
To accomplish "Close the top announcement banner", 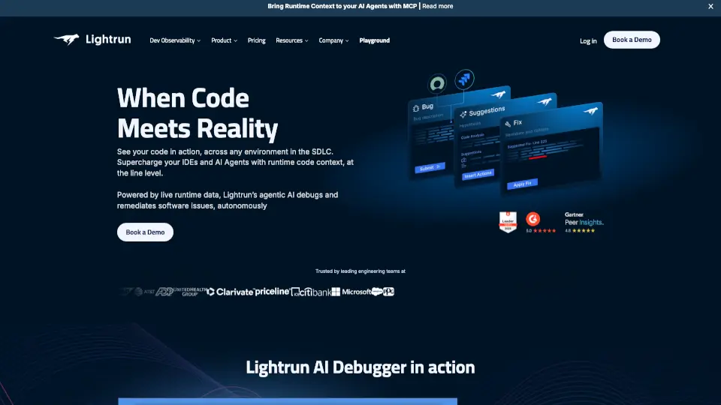I will pyautogui.click(x=710, y=6).
